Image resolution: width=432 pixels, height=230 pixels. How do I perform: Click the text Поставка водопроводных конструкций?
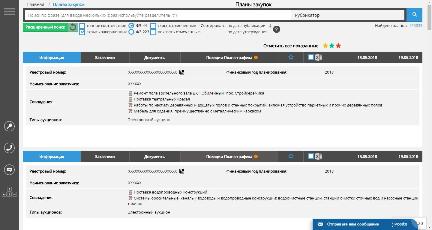tap(170, 192)
